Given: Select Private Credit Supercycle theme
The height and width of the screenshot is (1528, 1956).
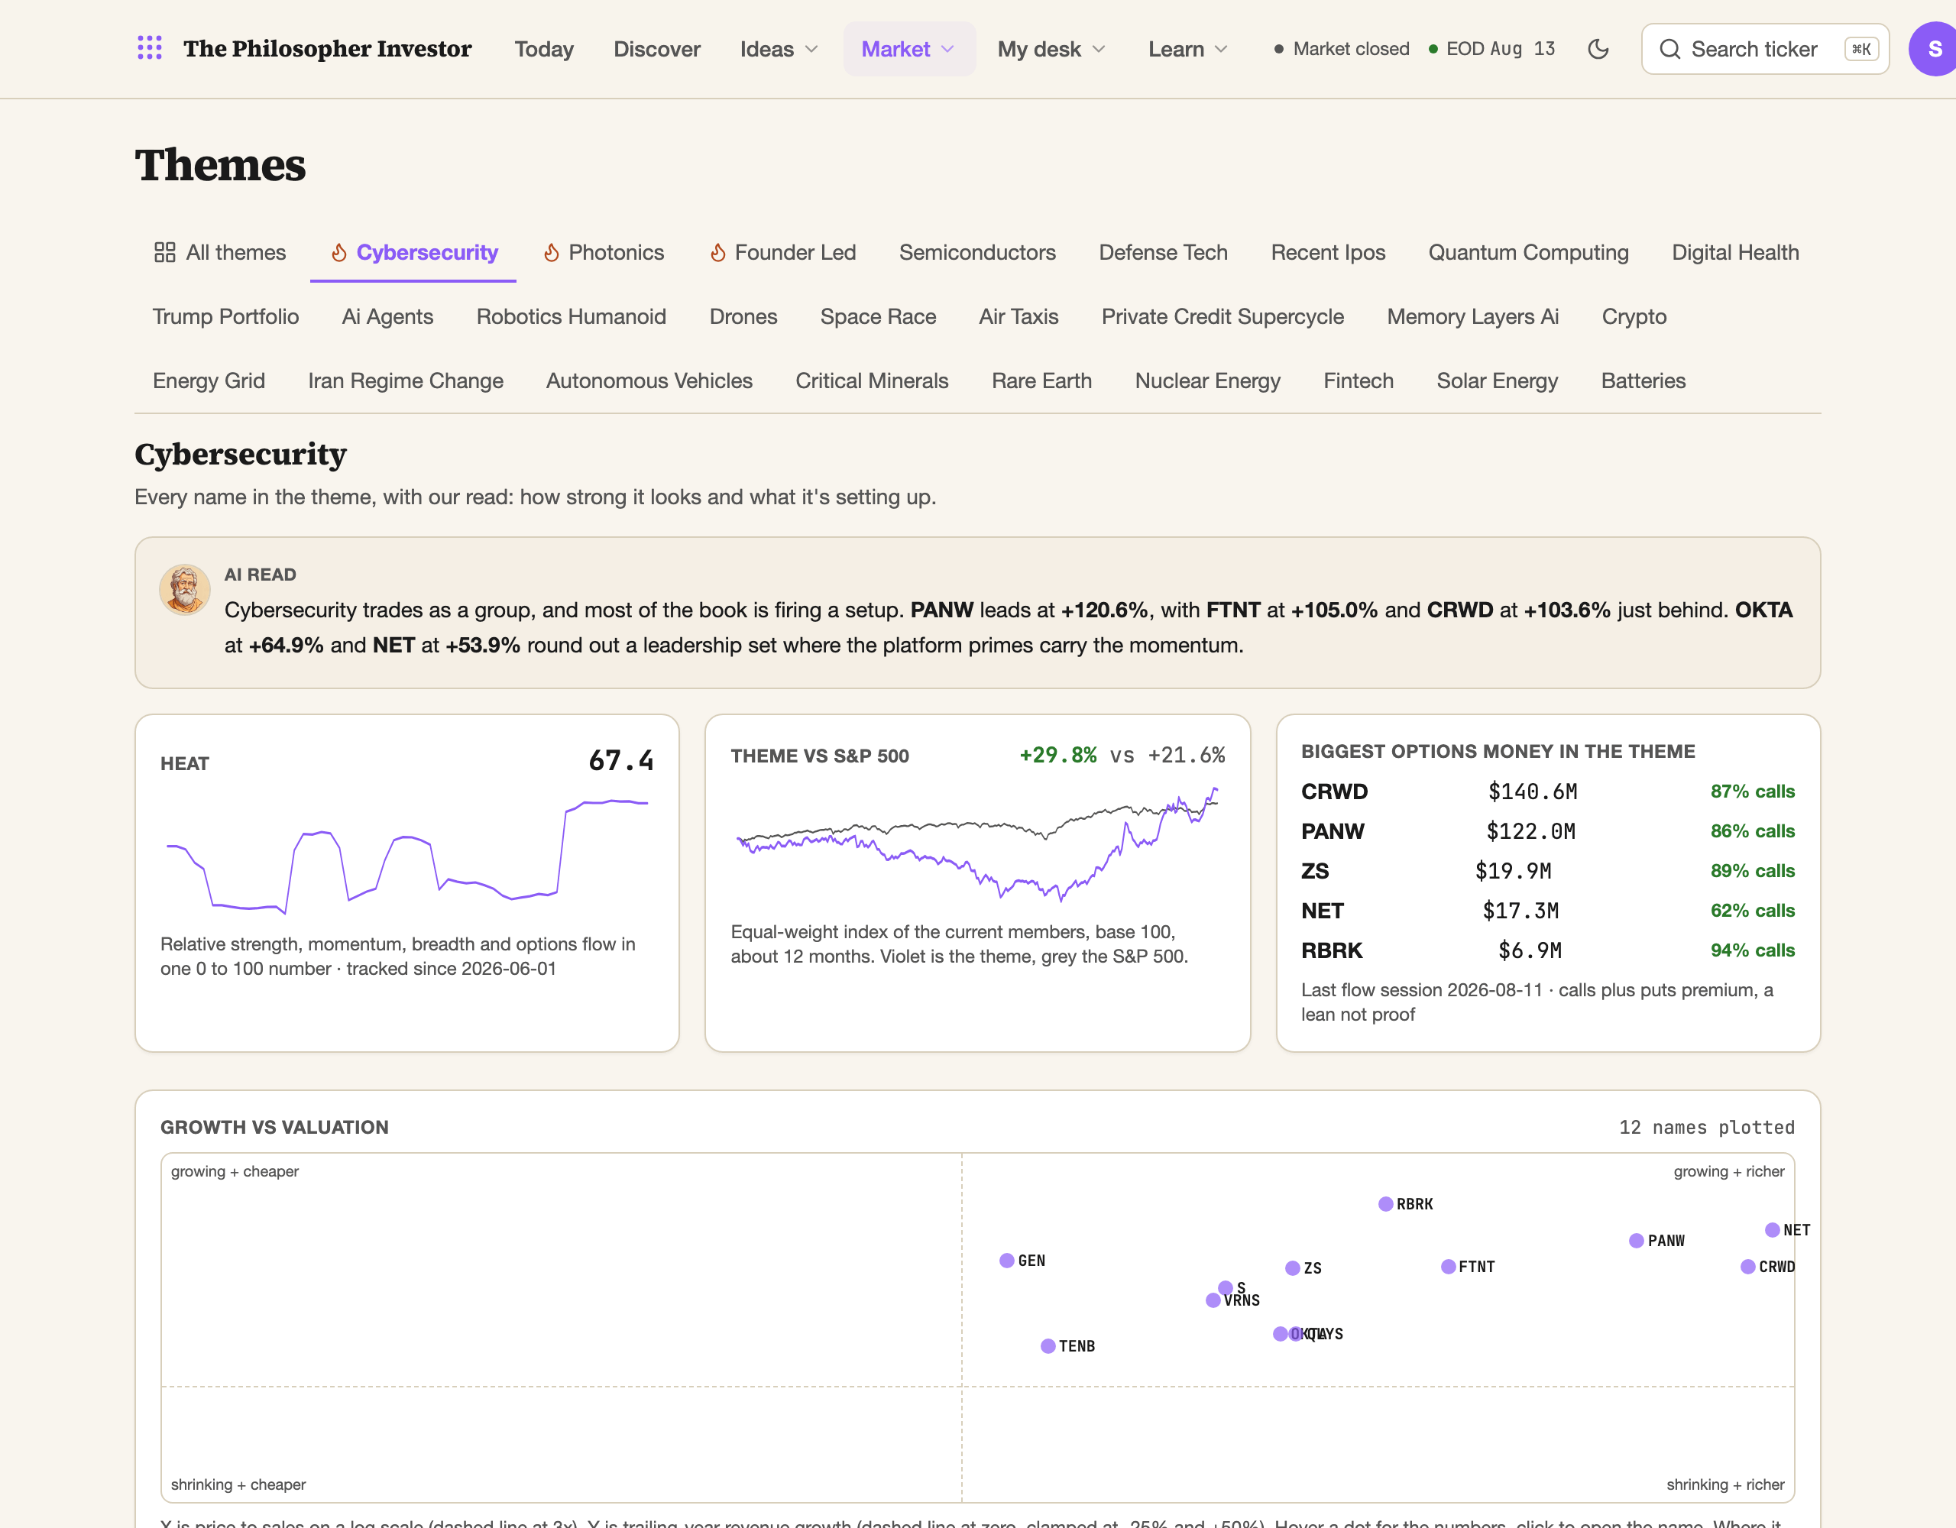Looking at the screenshot, I should tap(1222, 316).
